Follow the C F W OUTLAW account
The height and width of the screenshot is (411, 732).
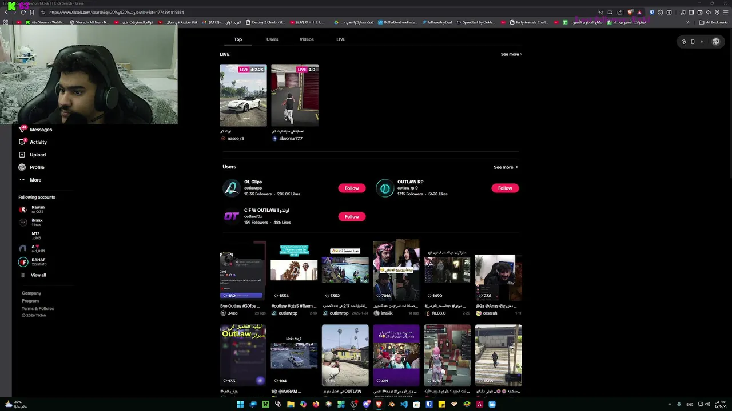pyautogui.click(x=352, y=216)
